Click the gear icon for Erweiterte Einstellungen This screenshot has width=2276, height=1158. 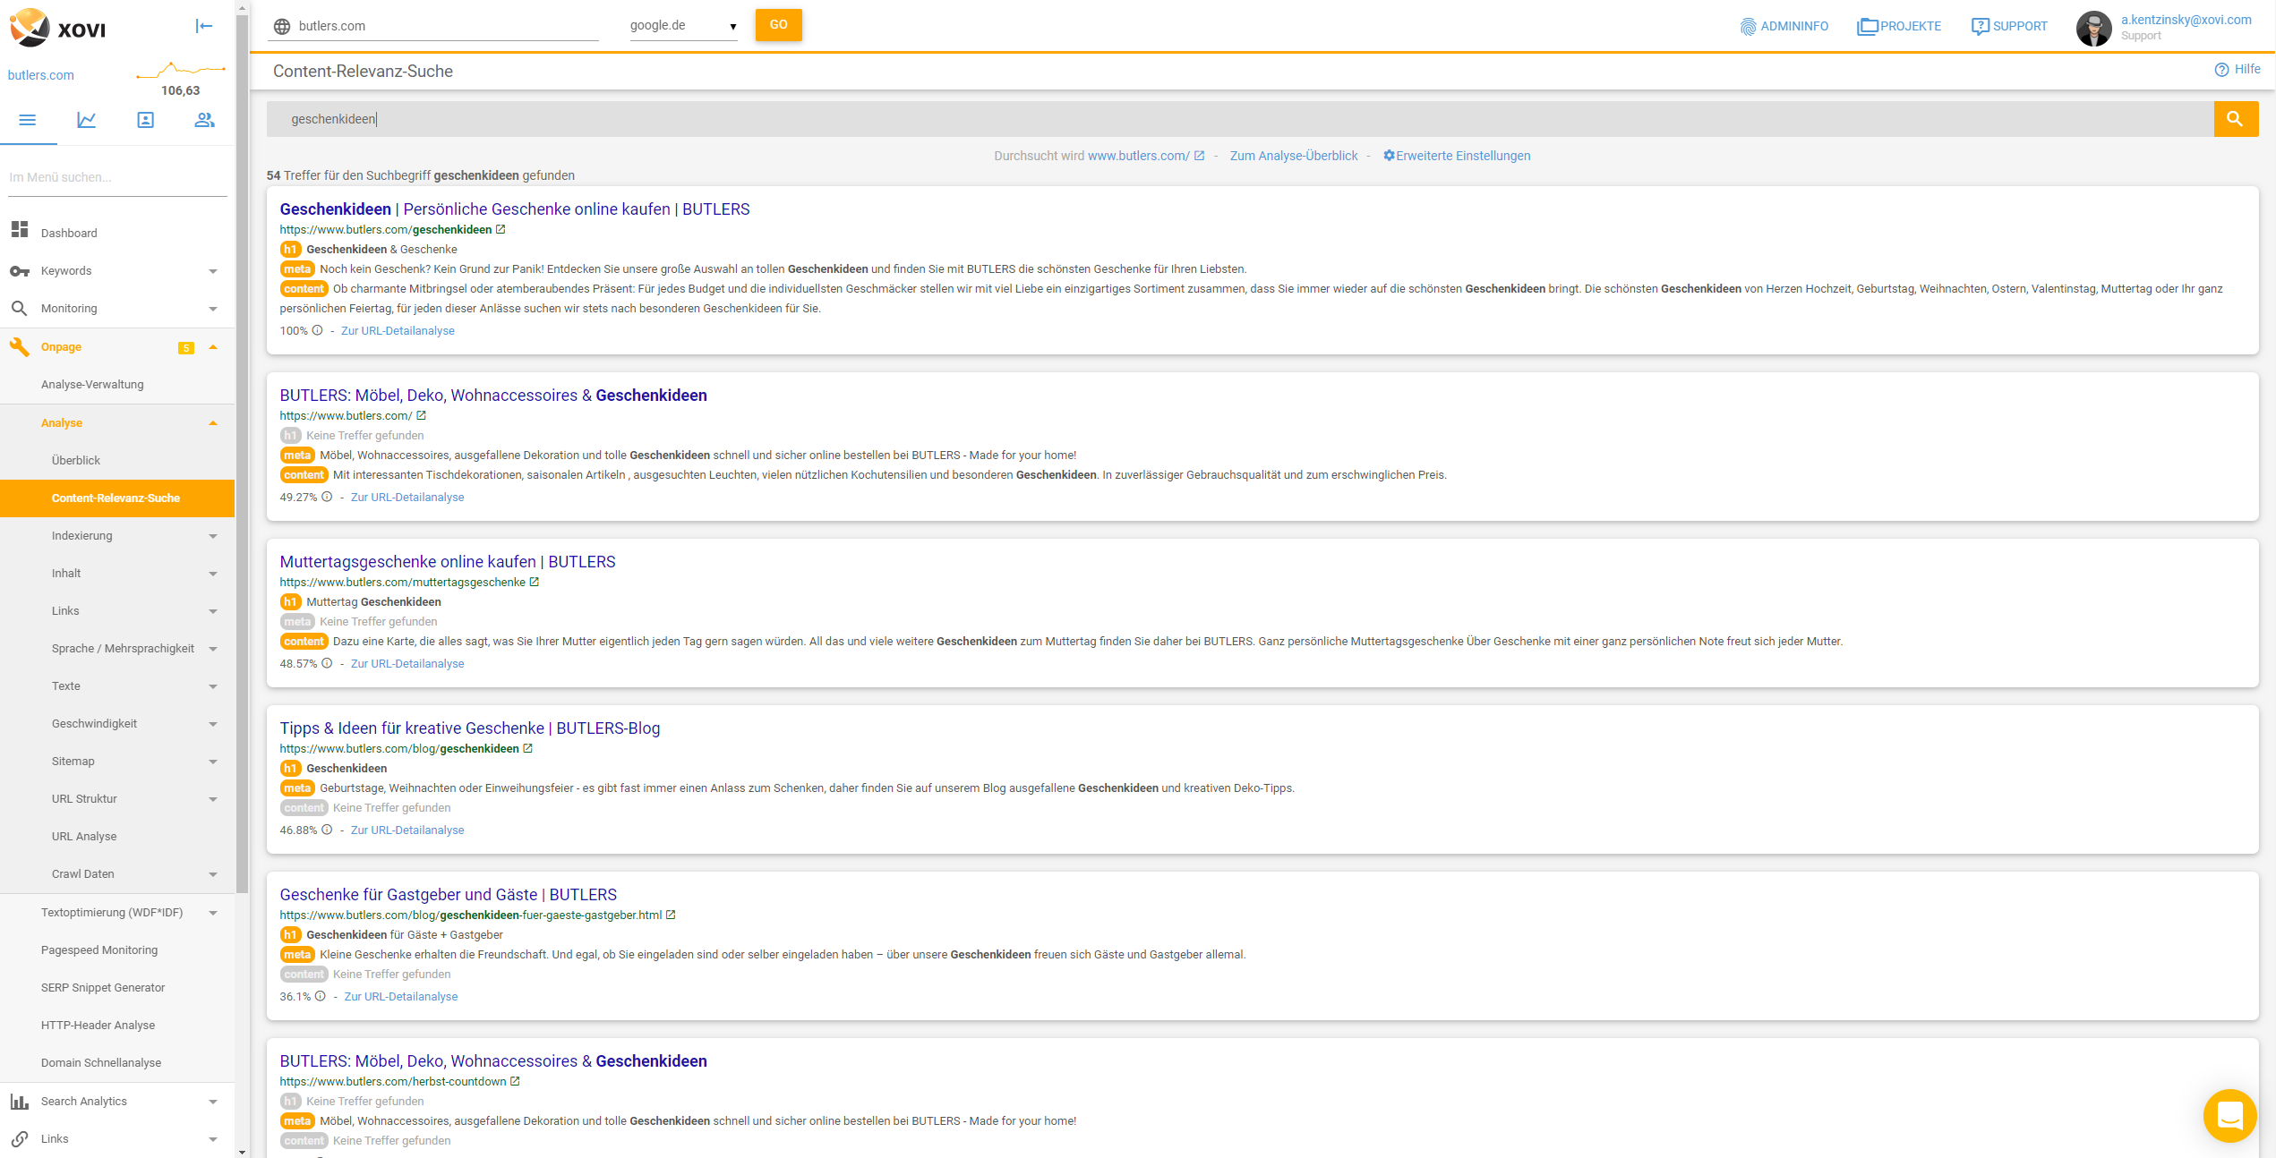[1389, 156]
